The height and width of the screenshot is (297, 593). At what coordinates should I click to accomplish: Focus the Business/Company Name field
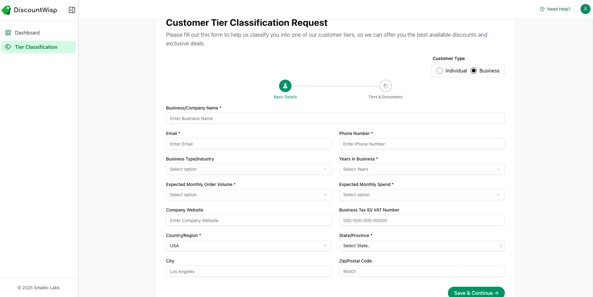tap(335, 118)
